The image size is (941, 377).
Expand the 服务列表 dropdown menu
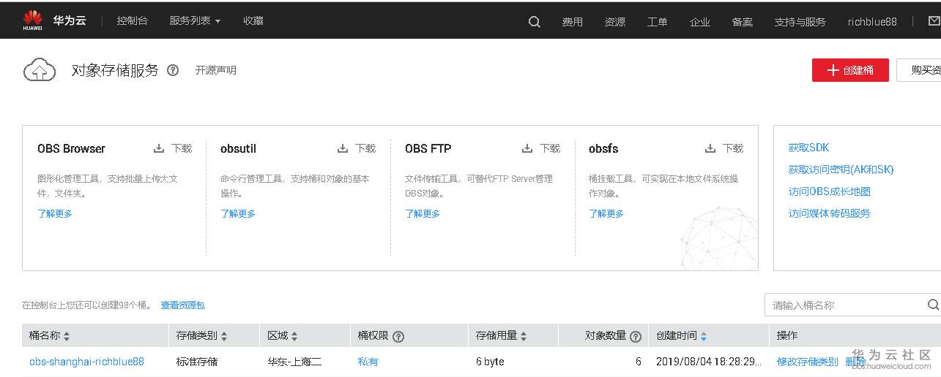(195, 21)
